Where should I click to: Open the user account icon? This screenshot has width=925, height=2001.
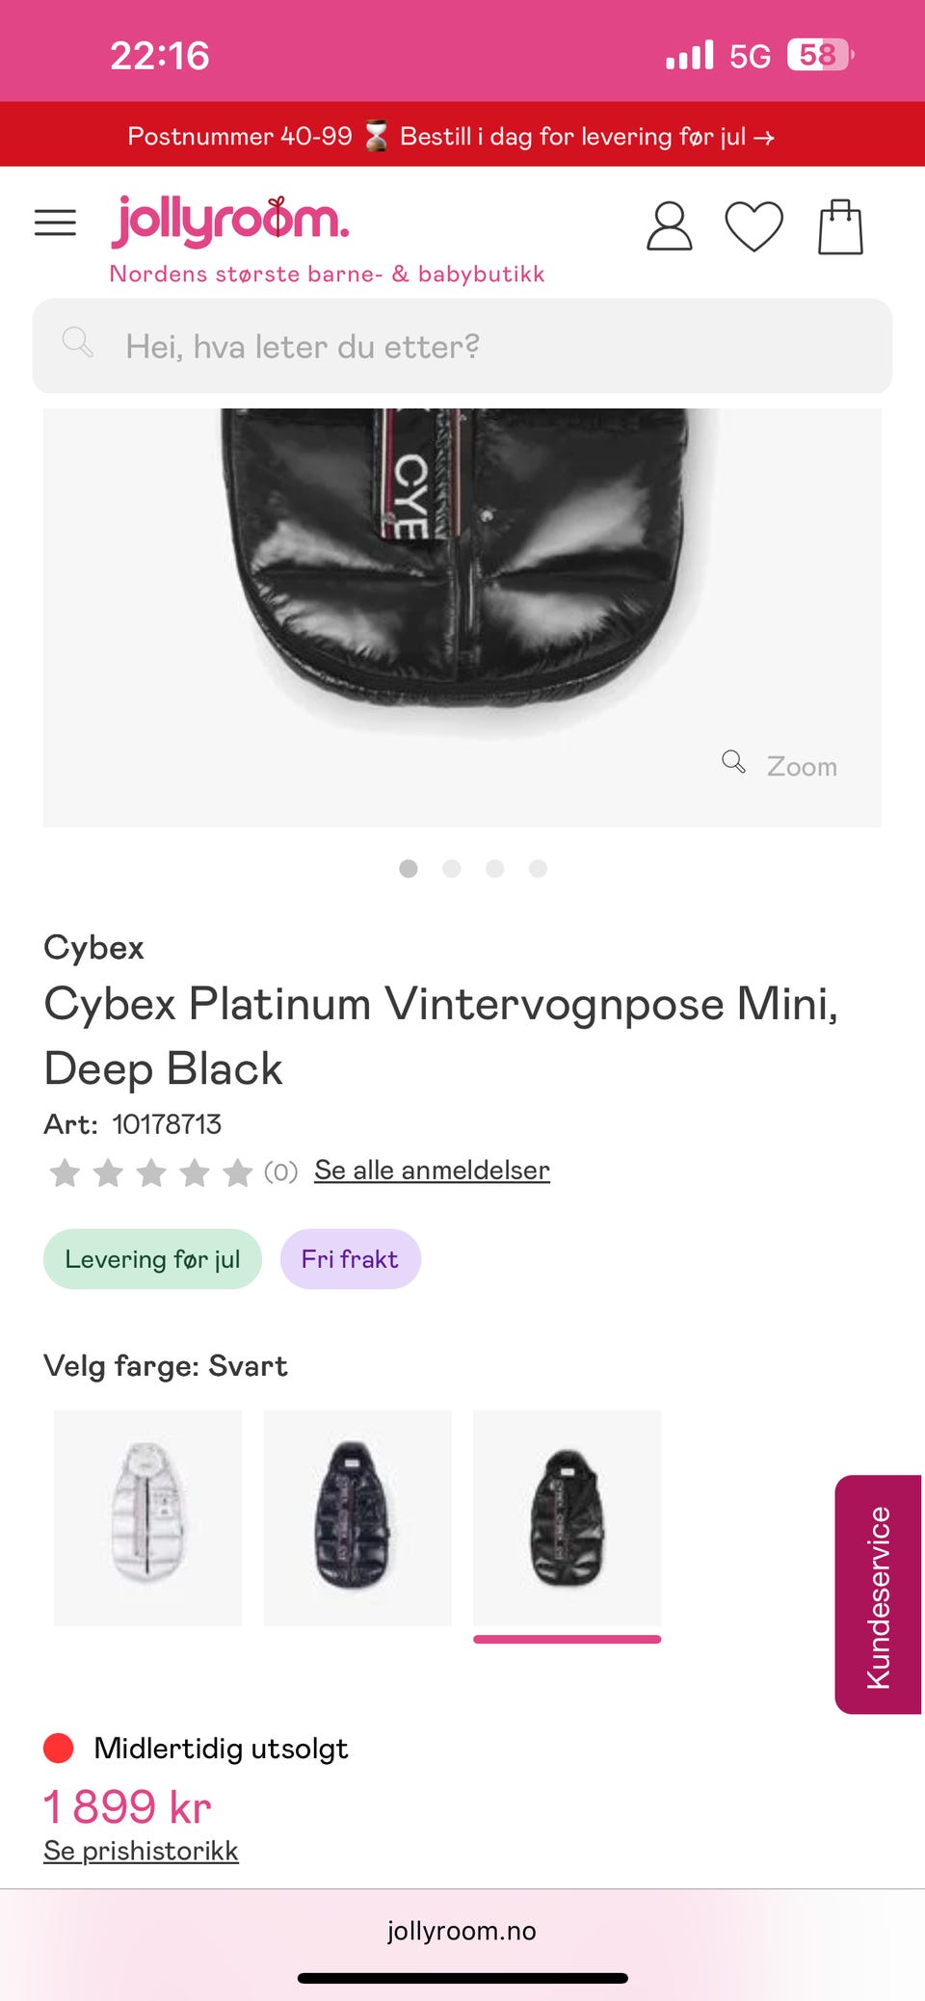[x=669, y=226]
